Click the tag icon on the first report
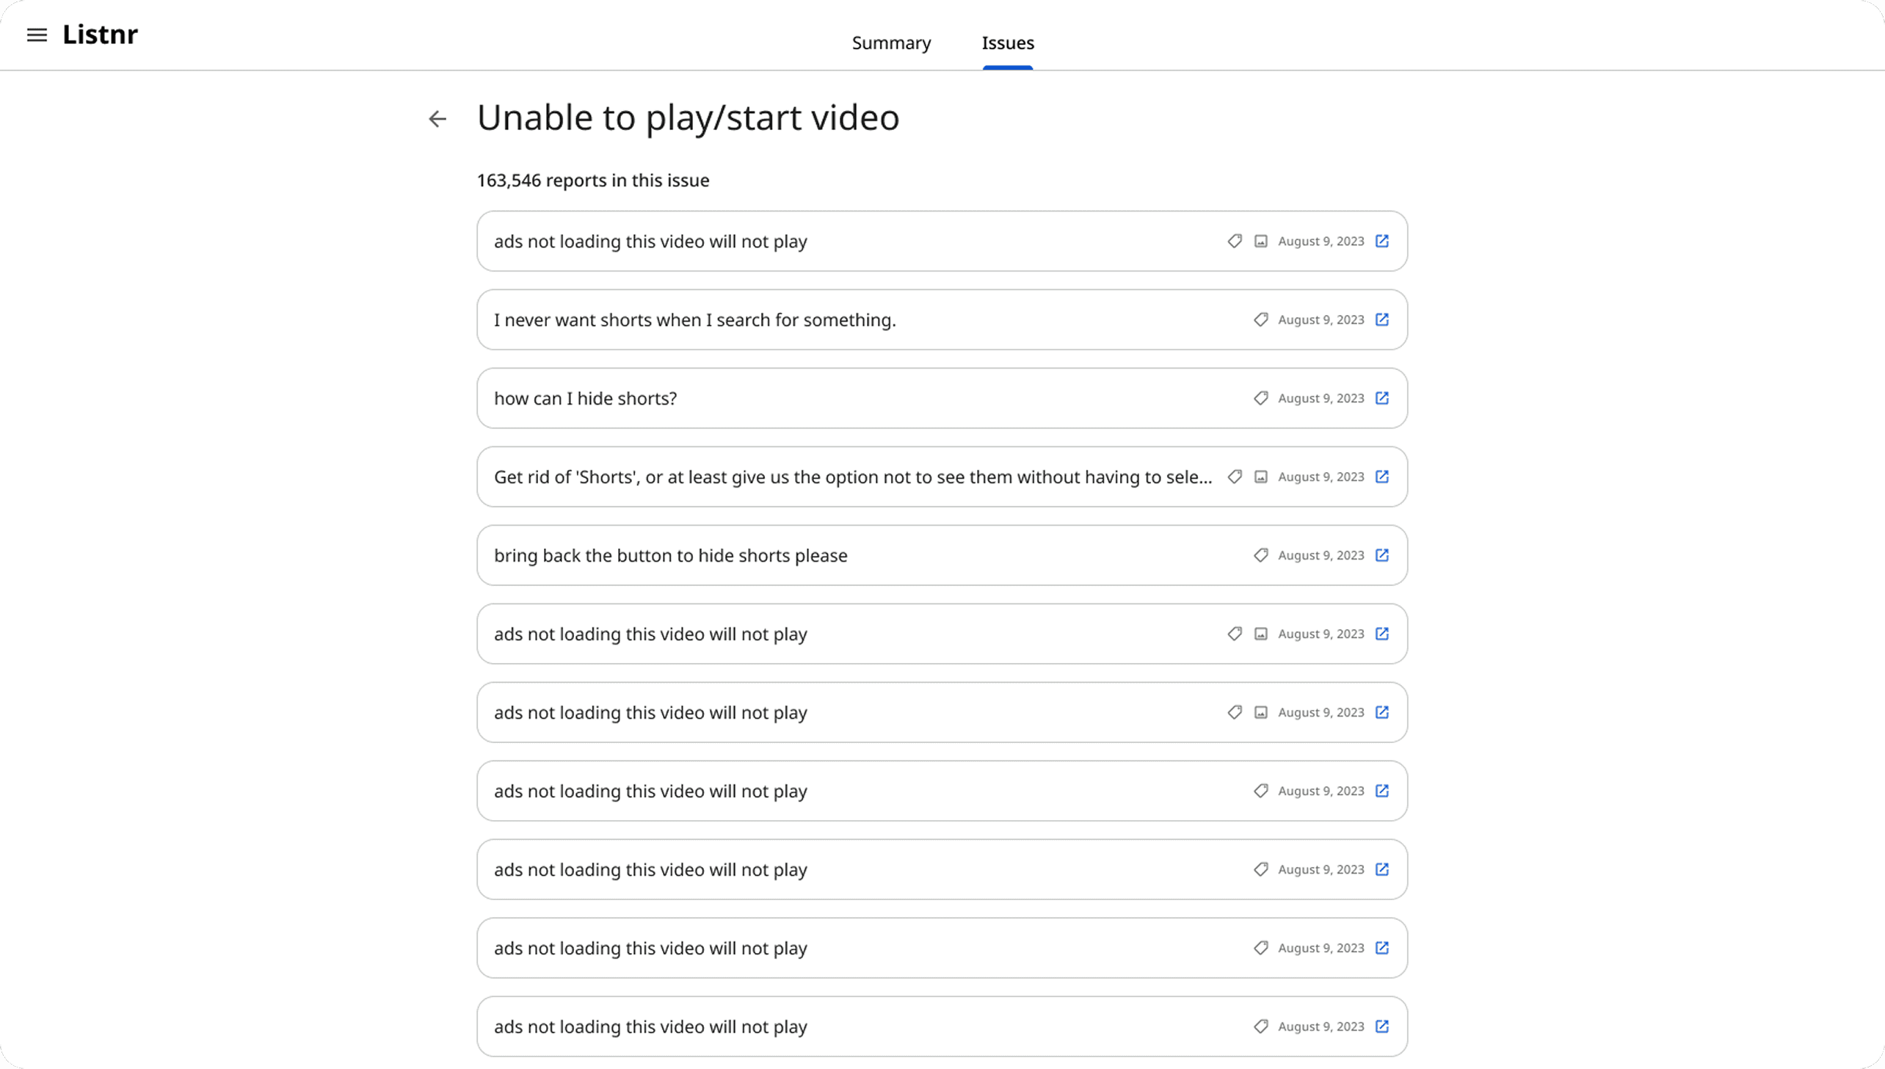Viewport: 1885px width, 1069px height. [1235, 241]
